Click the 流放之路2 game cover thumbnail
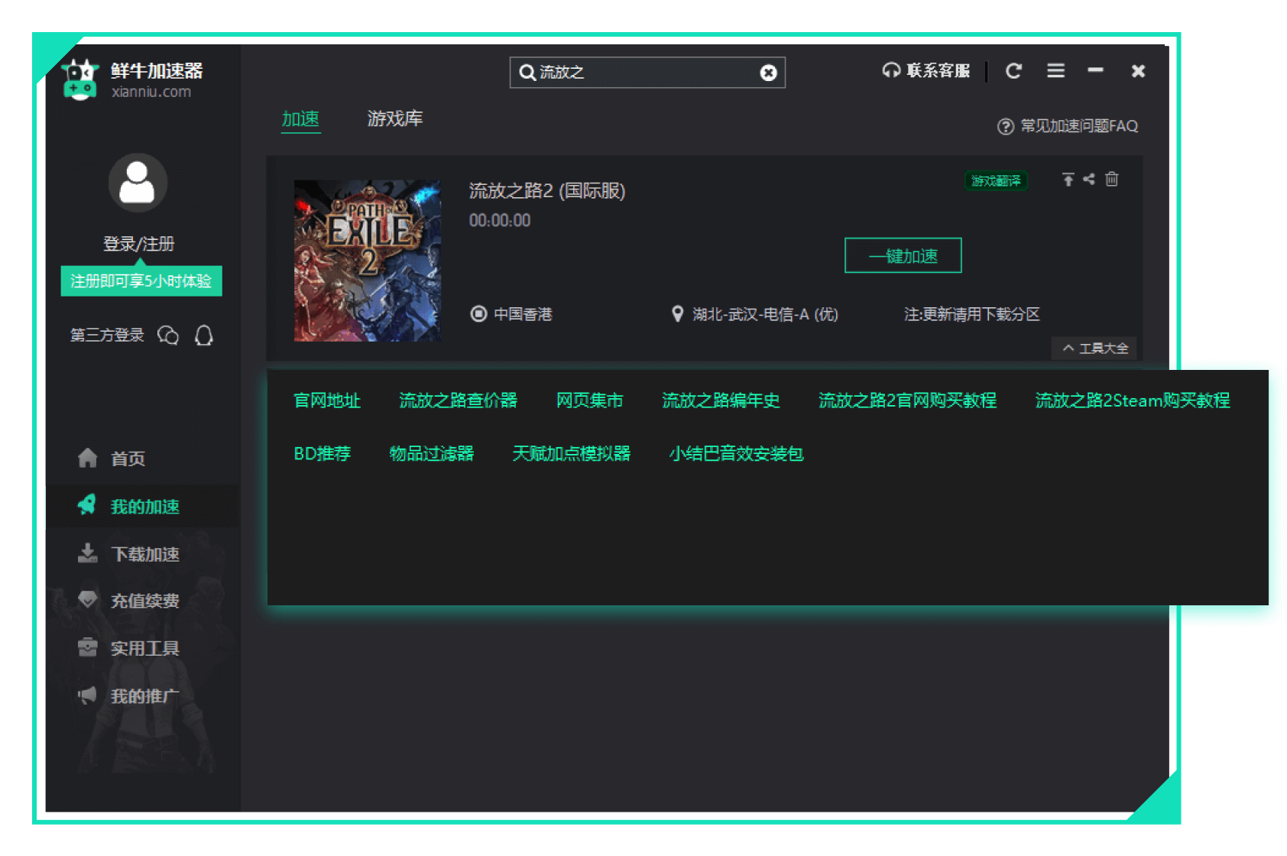 click(368, 260)
